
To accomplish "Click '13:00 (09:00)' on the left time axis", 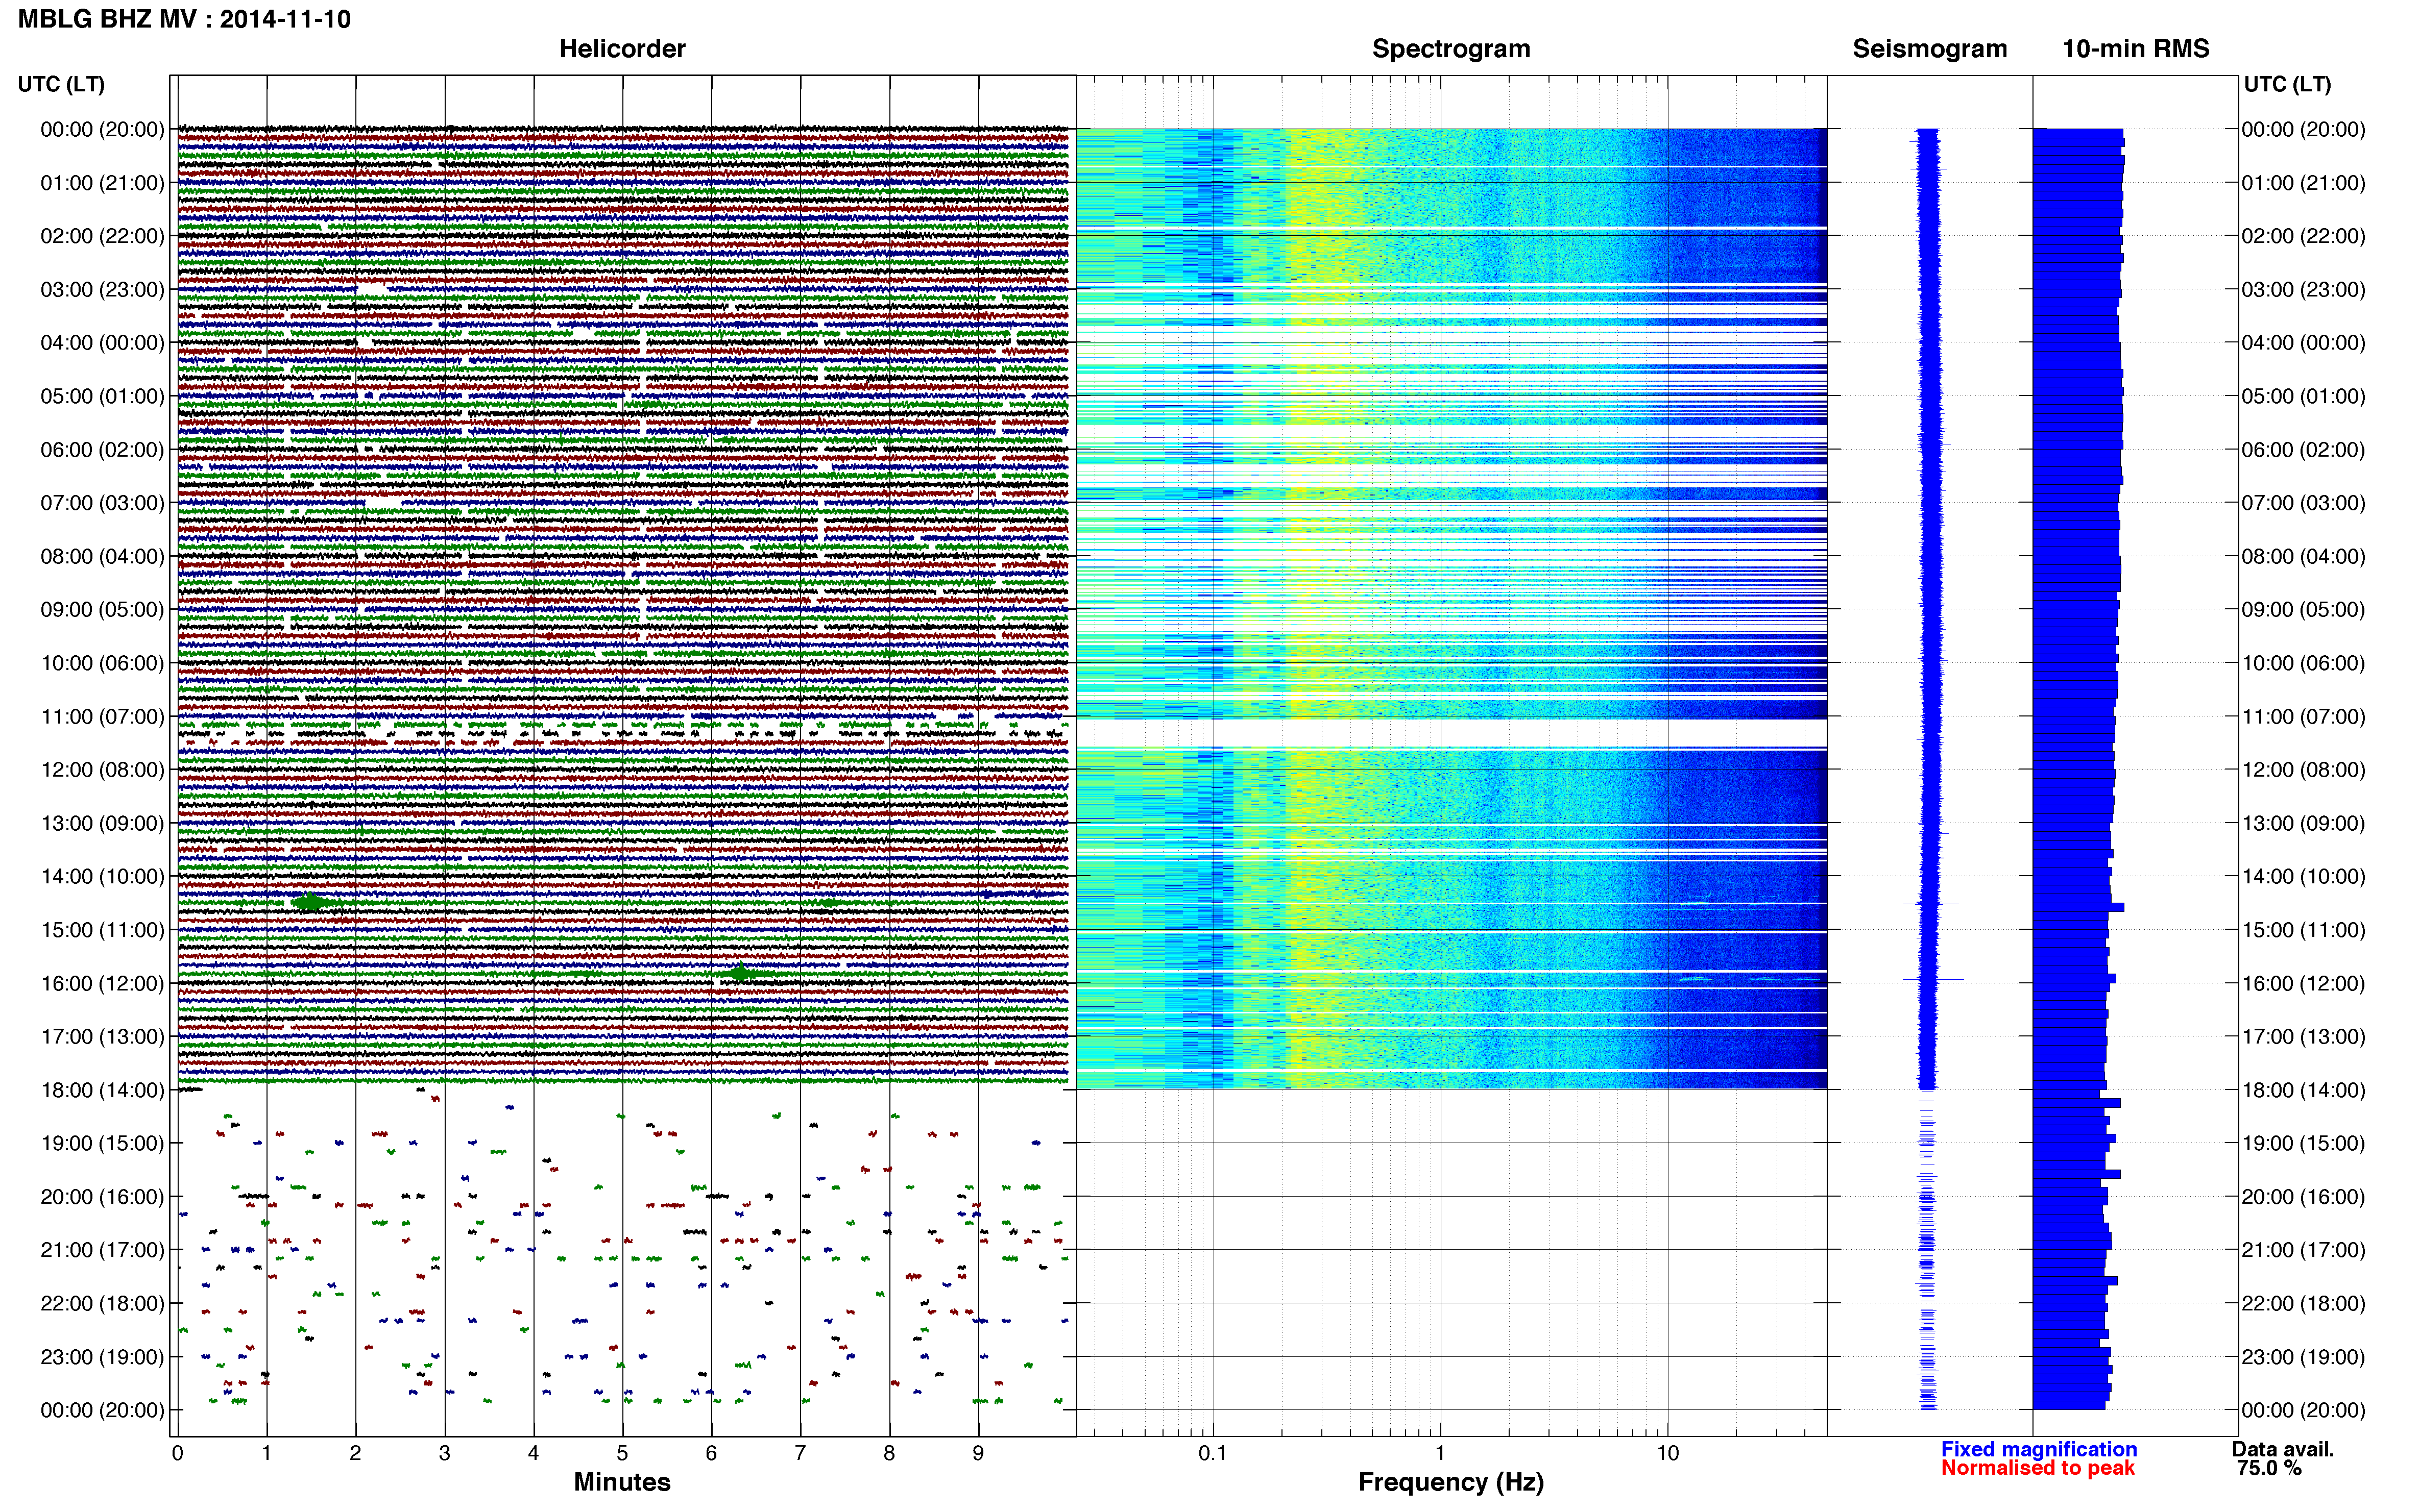I will (x=102, y=823).
